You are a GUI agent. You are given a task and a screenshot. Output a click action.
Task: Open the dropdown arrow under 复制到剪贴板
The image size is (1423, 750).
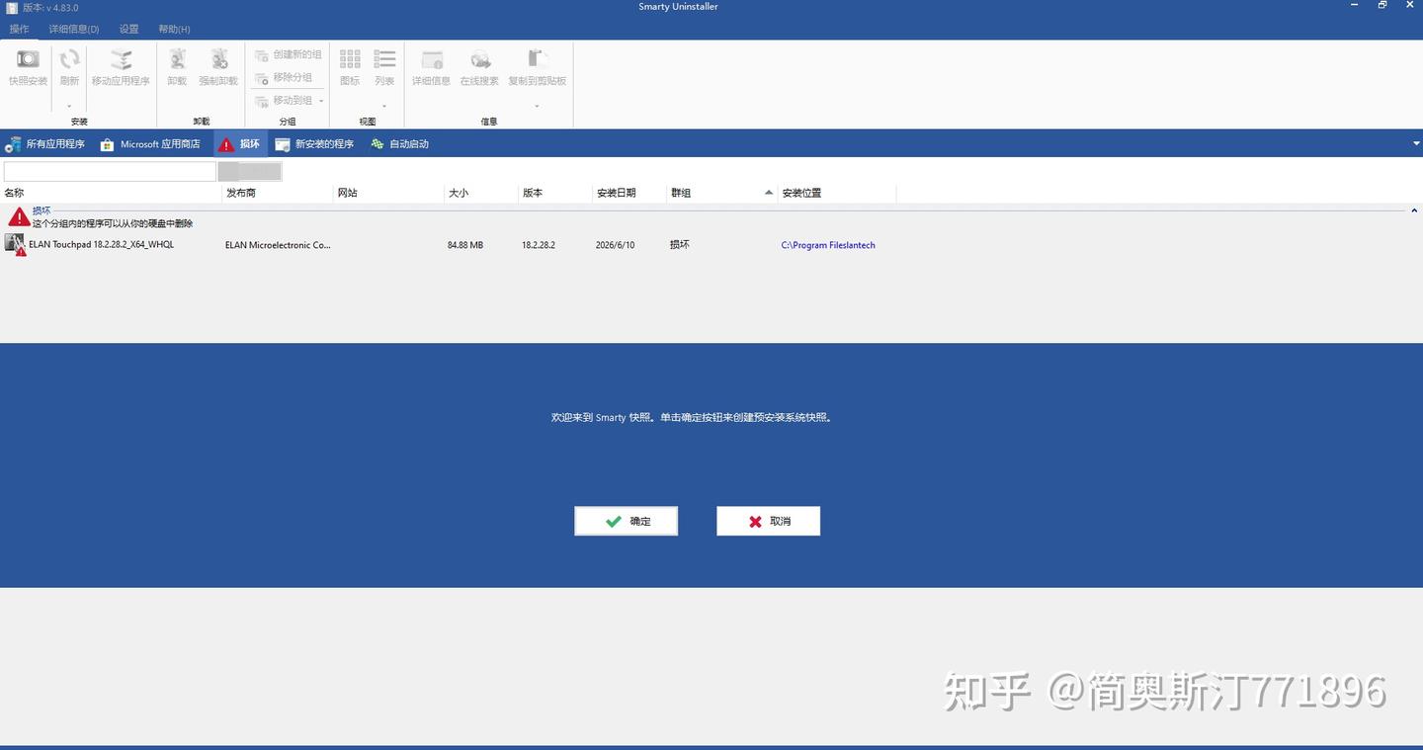point(538,106)
